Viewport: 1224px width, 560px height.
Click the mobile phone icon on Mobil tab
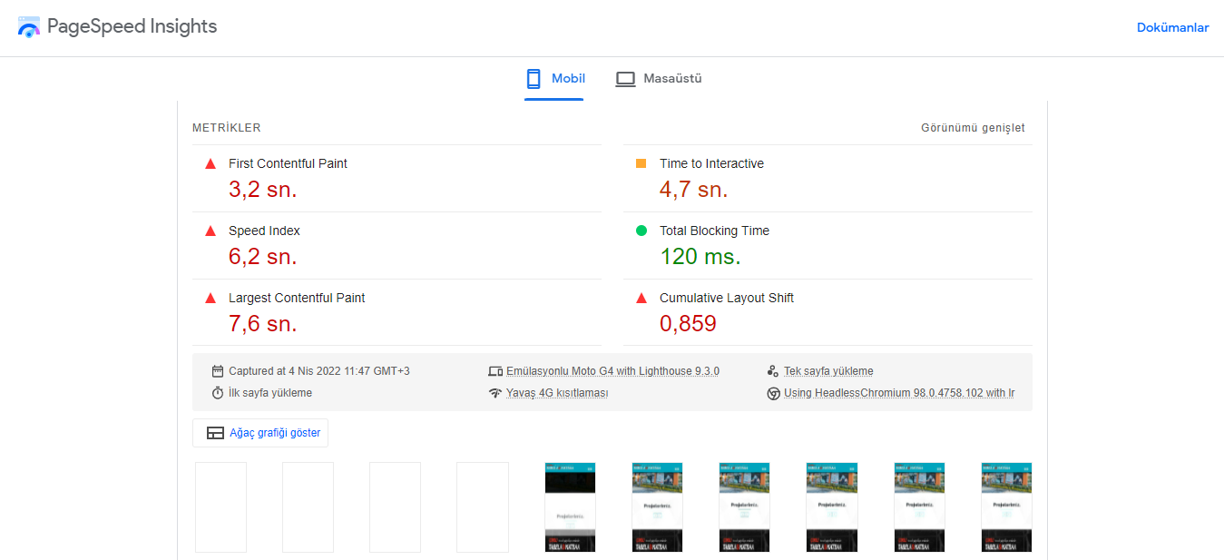[532, 78]
